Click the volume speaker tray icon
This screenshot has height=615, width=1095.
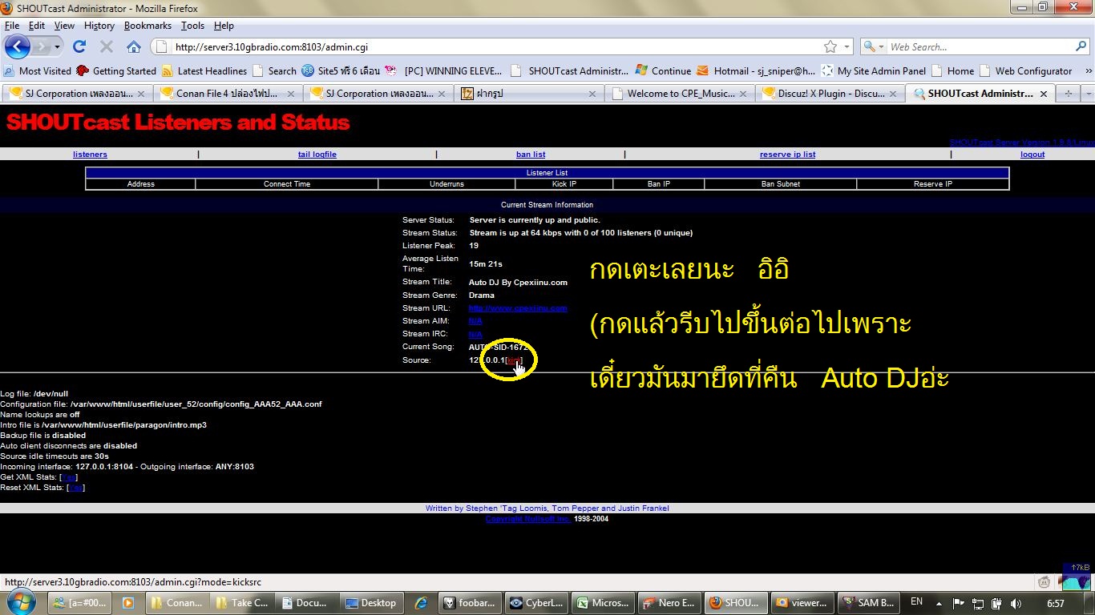tap(1016, 603)
